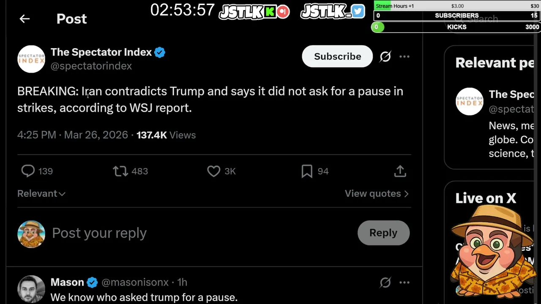Viewport: 541px width, 304px height.
Task: Repost the Spectator Index post
Action: [120, 171]
